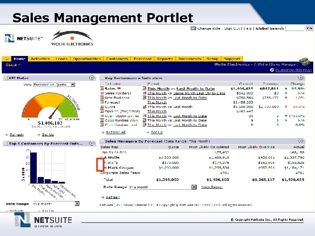Click the Customize this Page link
Image resolution: width=315 pixels, height=236 pixels.
pos(294,70)
